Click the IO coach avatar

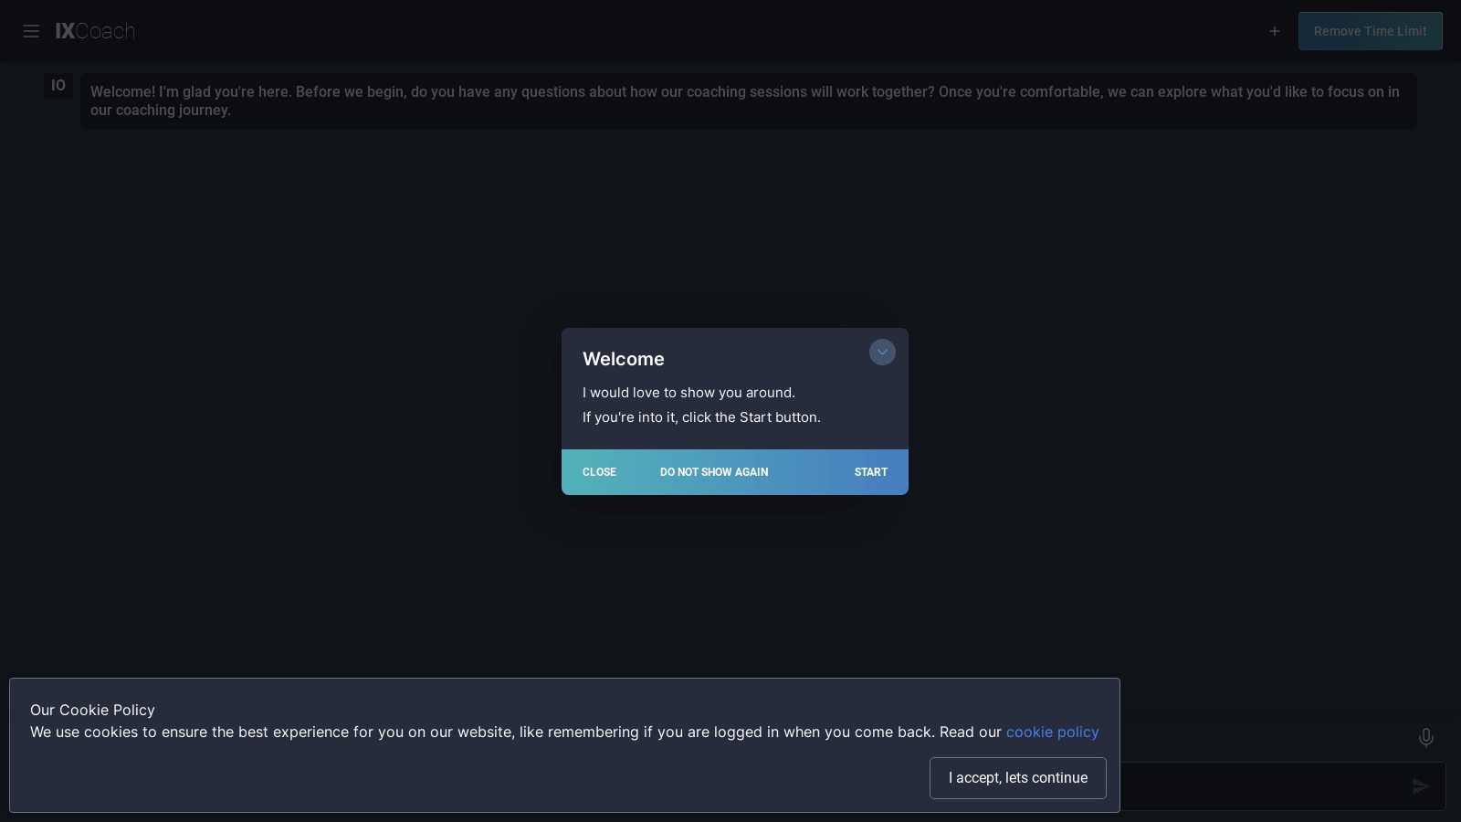point(58,86)
